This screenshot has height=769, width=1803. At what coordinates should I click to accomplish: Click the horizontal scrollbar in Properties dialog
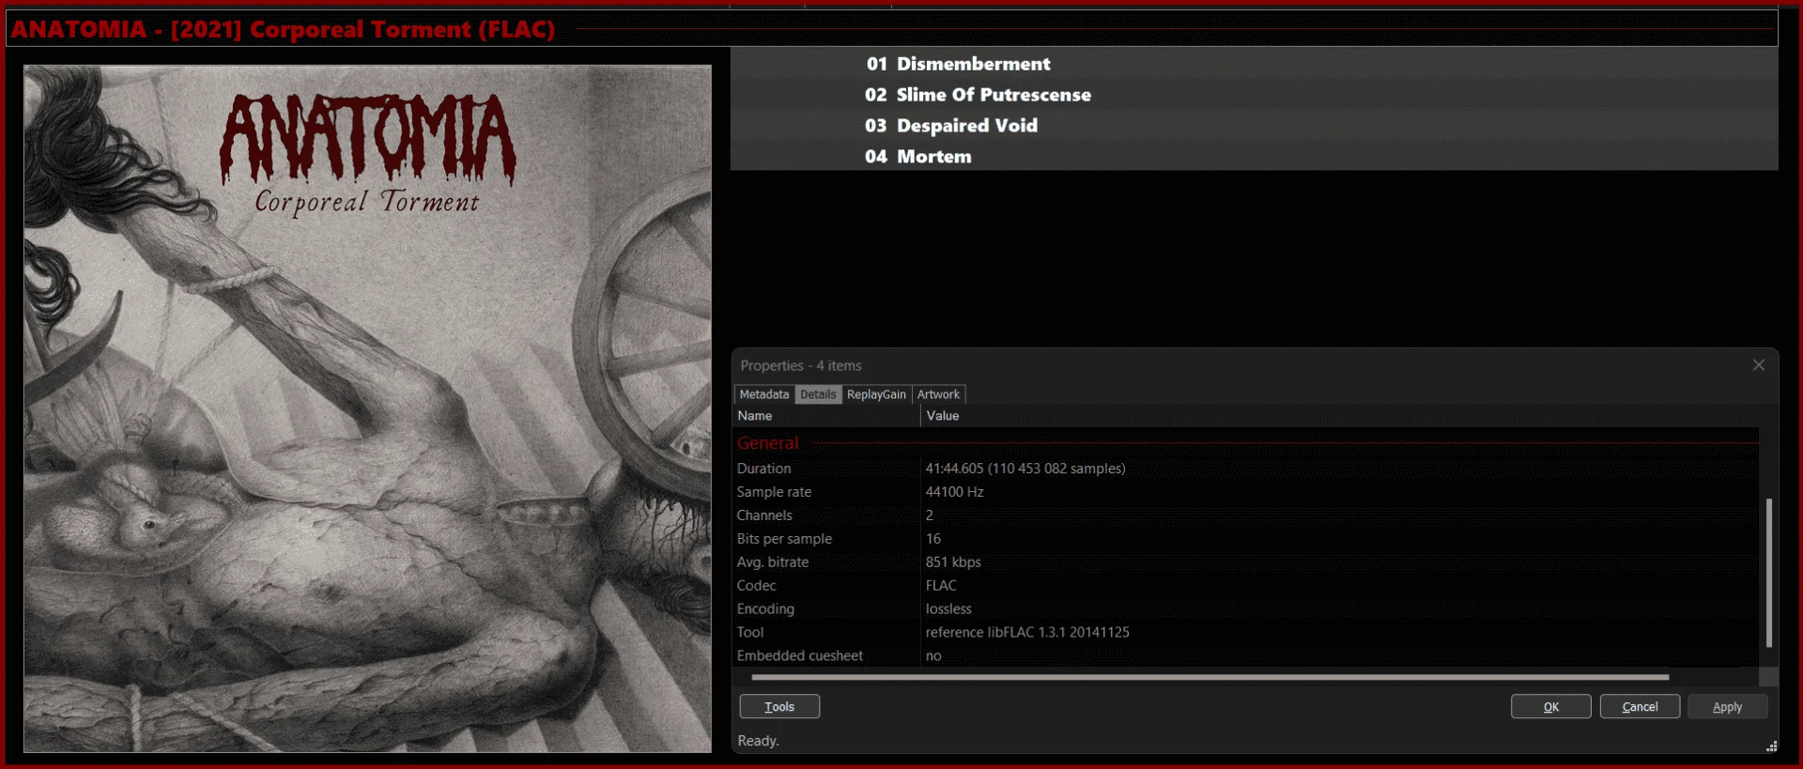(1210, 677)
